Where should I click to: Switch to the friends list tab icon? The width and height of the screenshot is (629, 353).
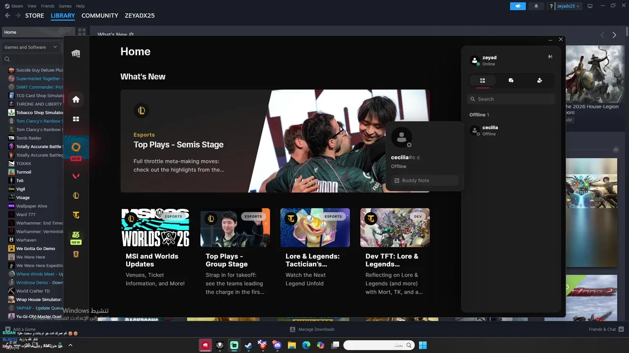483,80
